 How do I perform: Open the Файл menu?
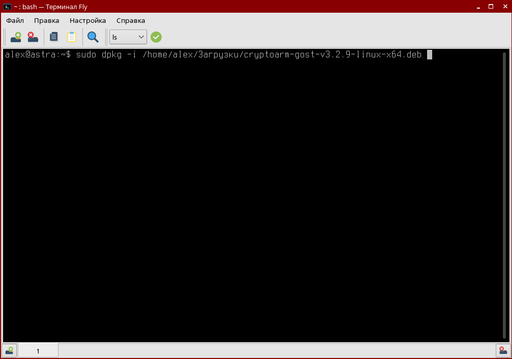pos(15,20)
